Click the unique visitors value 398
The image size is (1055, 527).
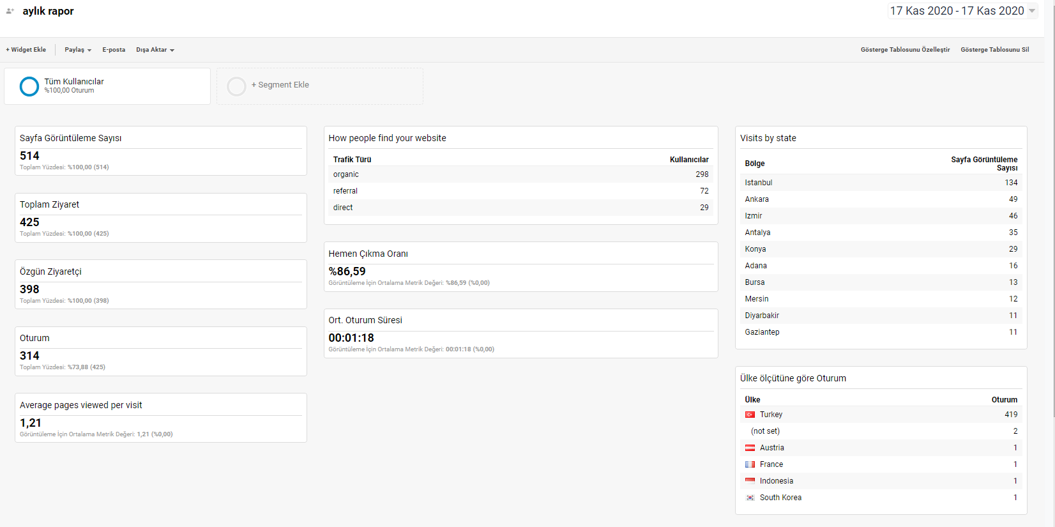[29, 289]
